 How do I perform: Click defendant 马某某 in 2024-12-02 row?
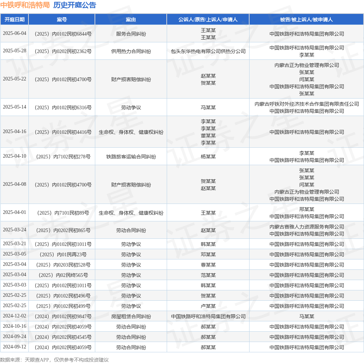point(307,316)
